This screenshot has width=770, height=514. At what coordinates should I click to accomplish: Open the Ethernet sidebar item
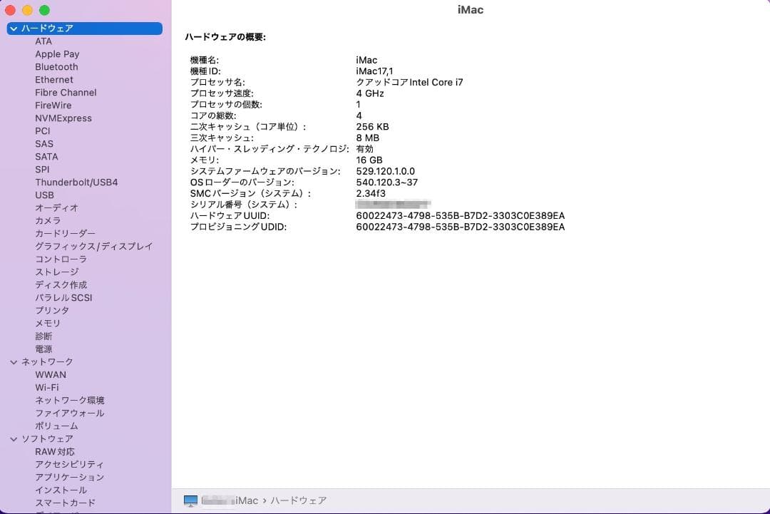point(54,80)
